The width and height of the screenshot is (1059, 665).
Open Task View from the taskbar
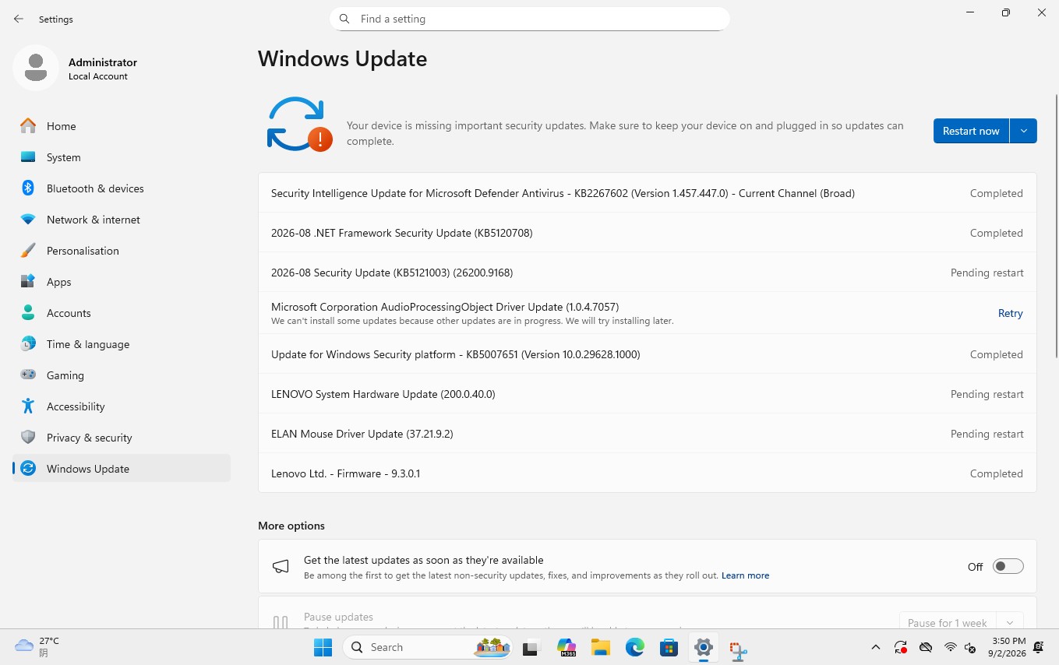tap(531, 647)
